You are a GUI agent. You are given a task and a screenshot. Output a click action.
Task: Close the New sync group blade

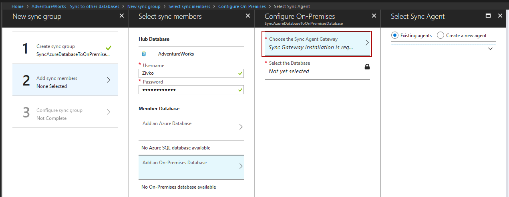(x=122, y=16)
